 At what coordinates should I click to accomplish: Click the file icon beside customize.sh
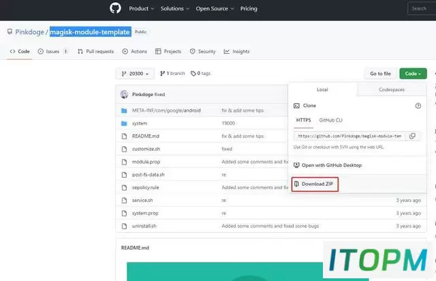click(x=124, y=149)
